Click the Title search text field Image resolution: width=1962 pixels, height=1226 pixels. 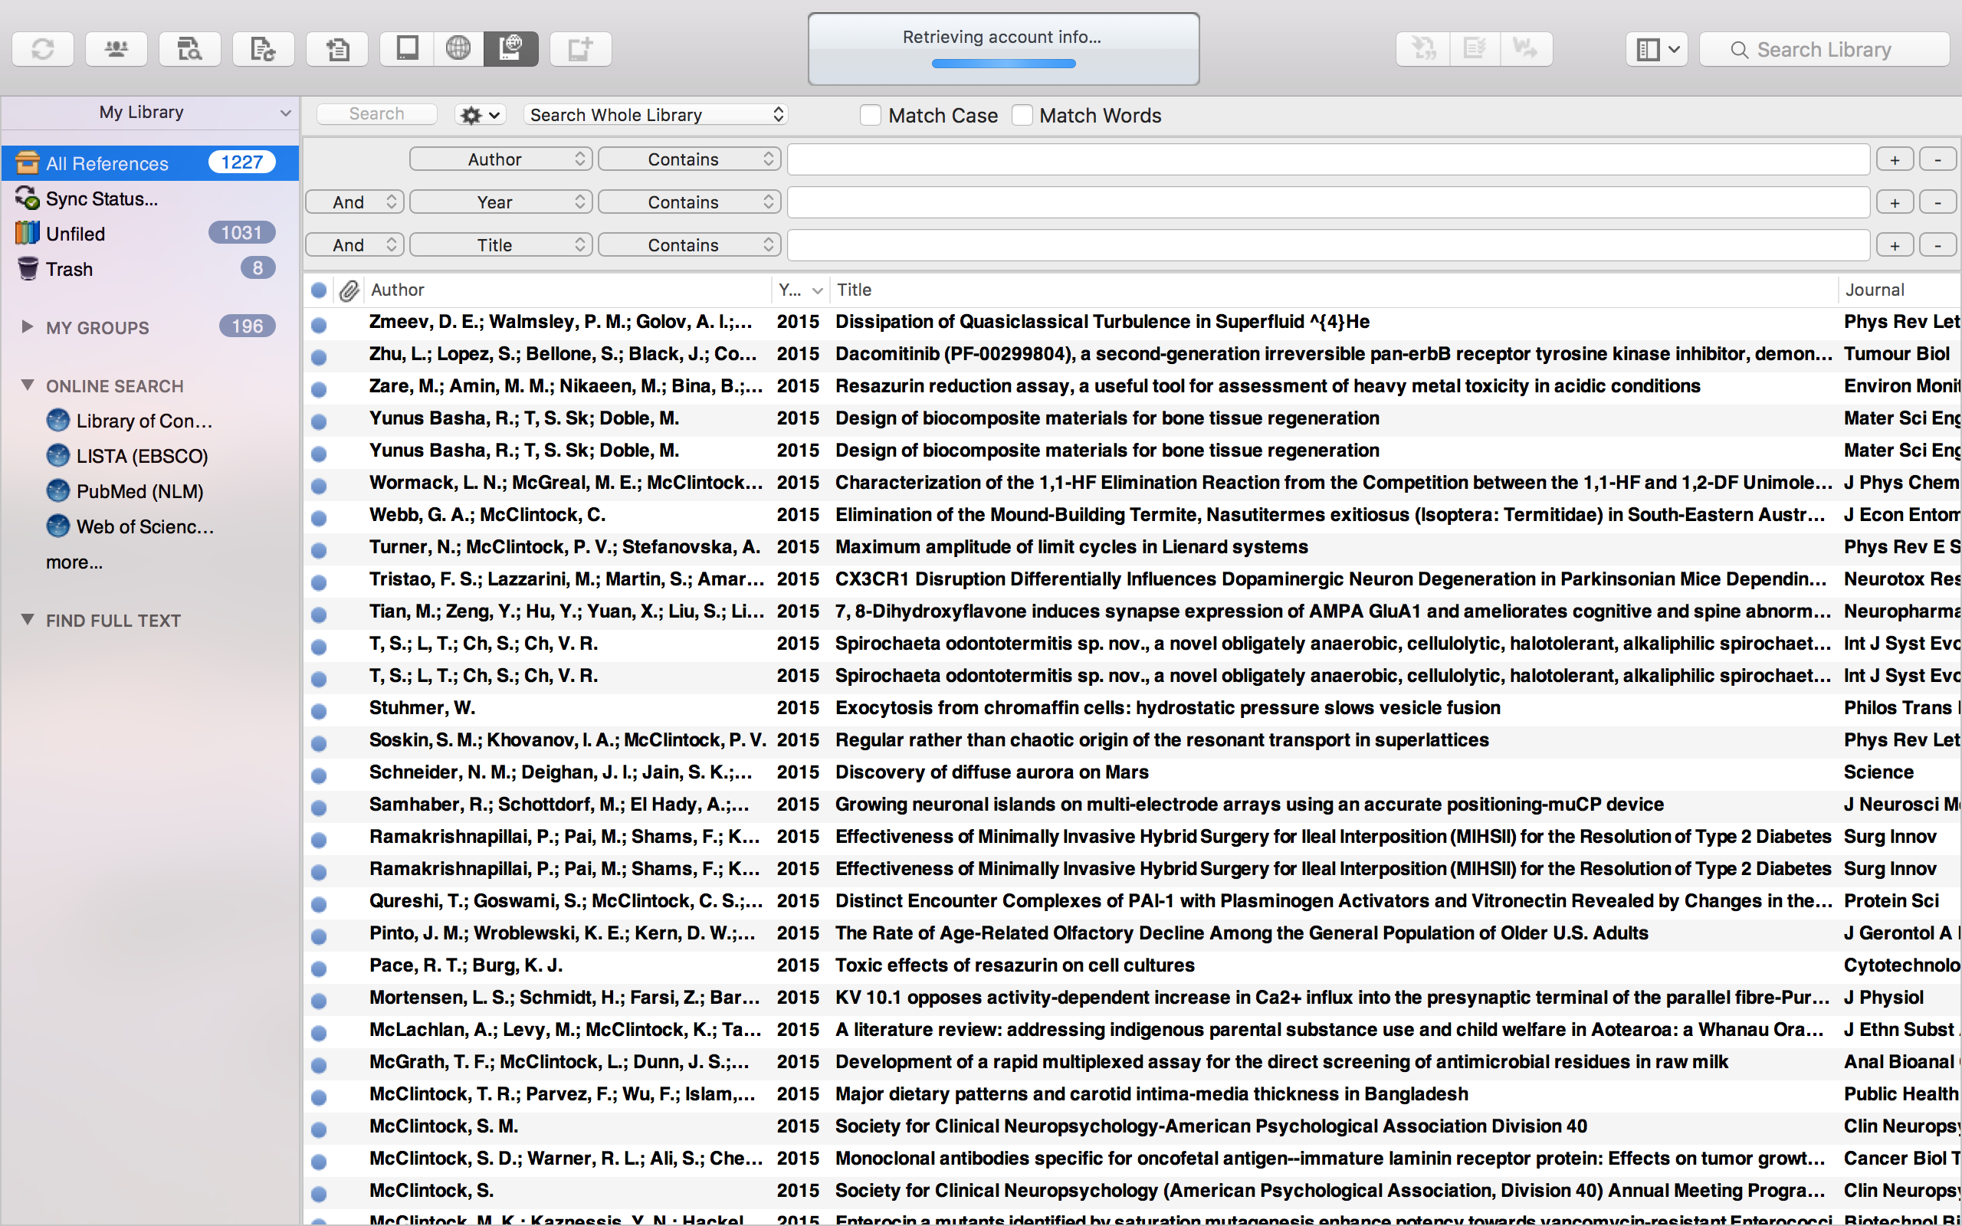(1328, 246)
